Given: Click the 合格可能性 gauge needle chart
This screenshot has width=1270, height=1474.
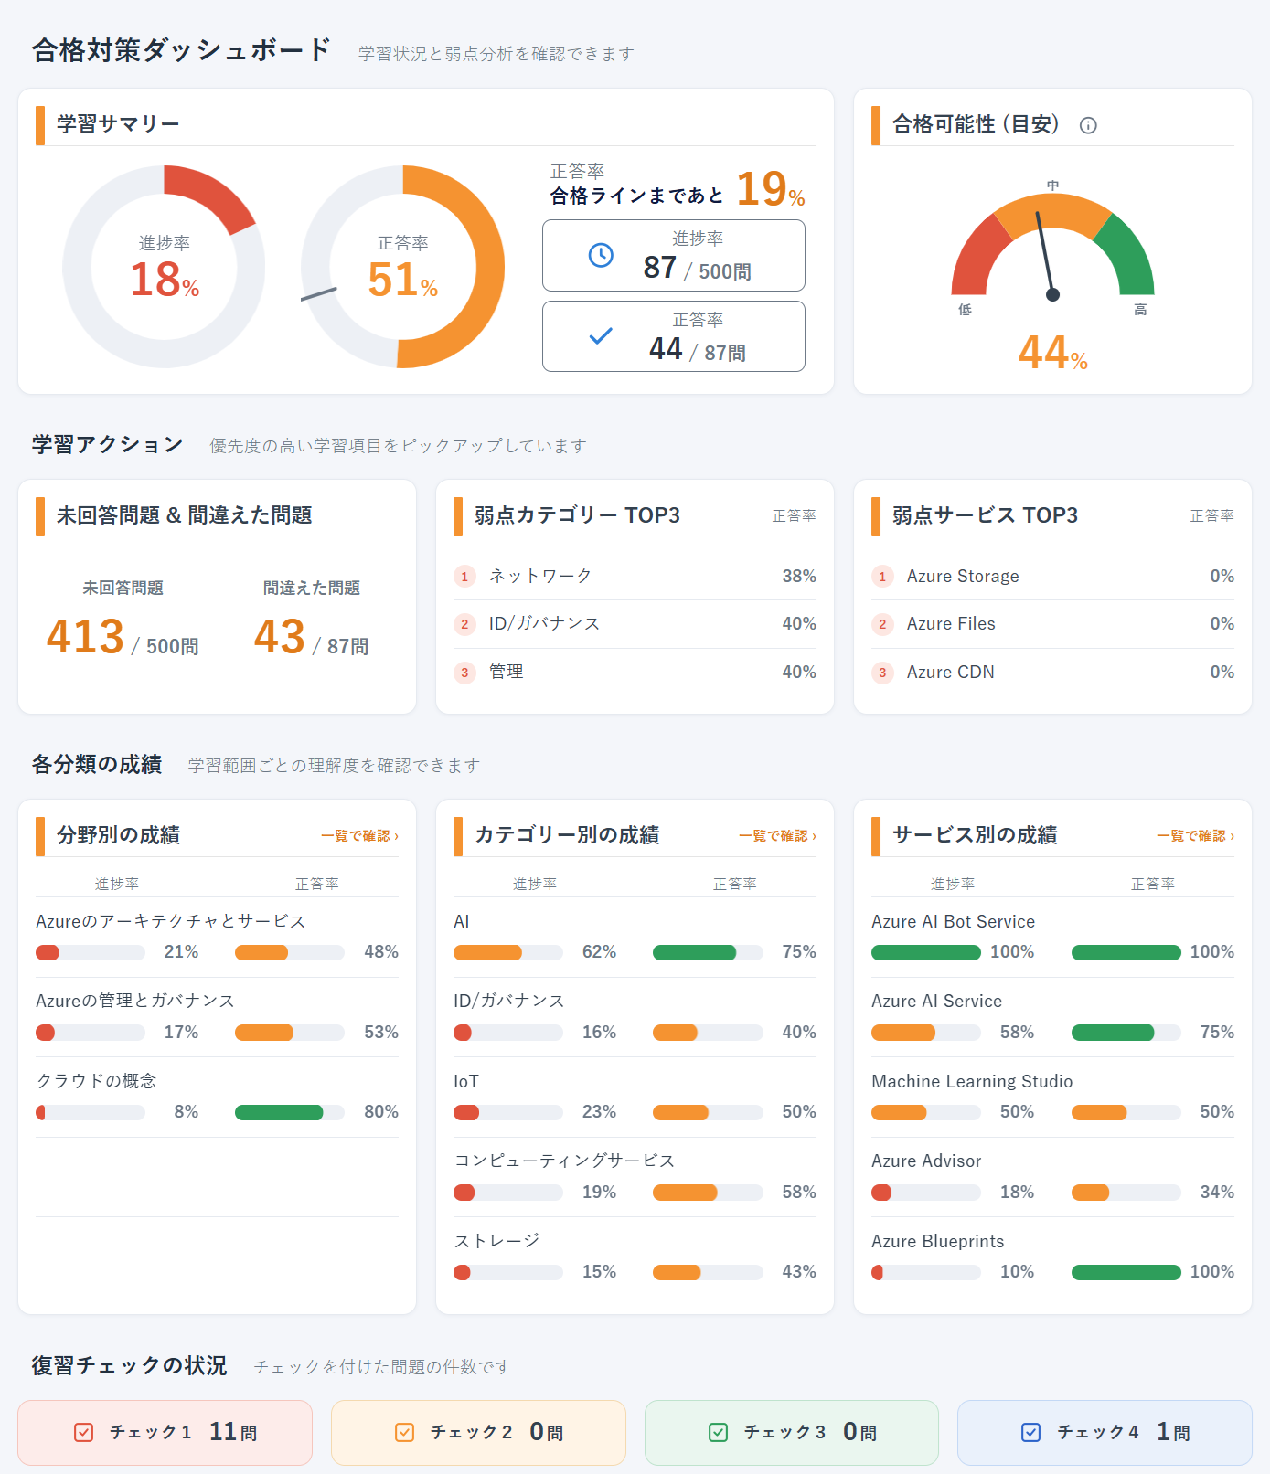Looking at the screenshot, I should (x=1052, y=248).
